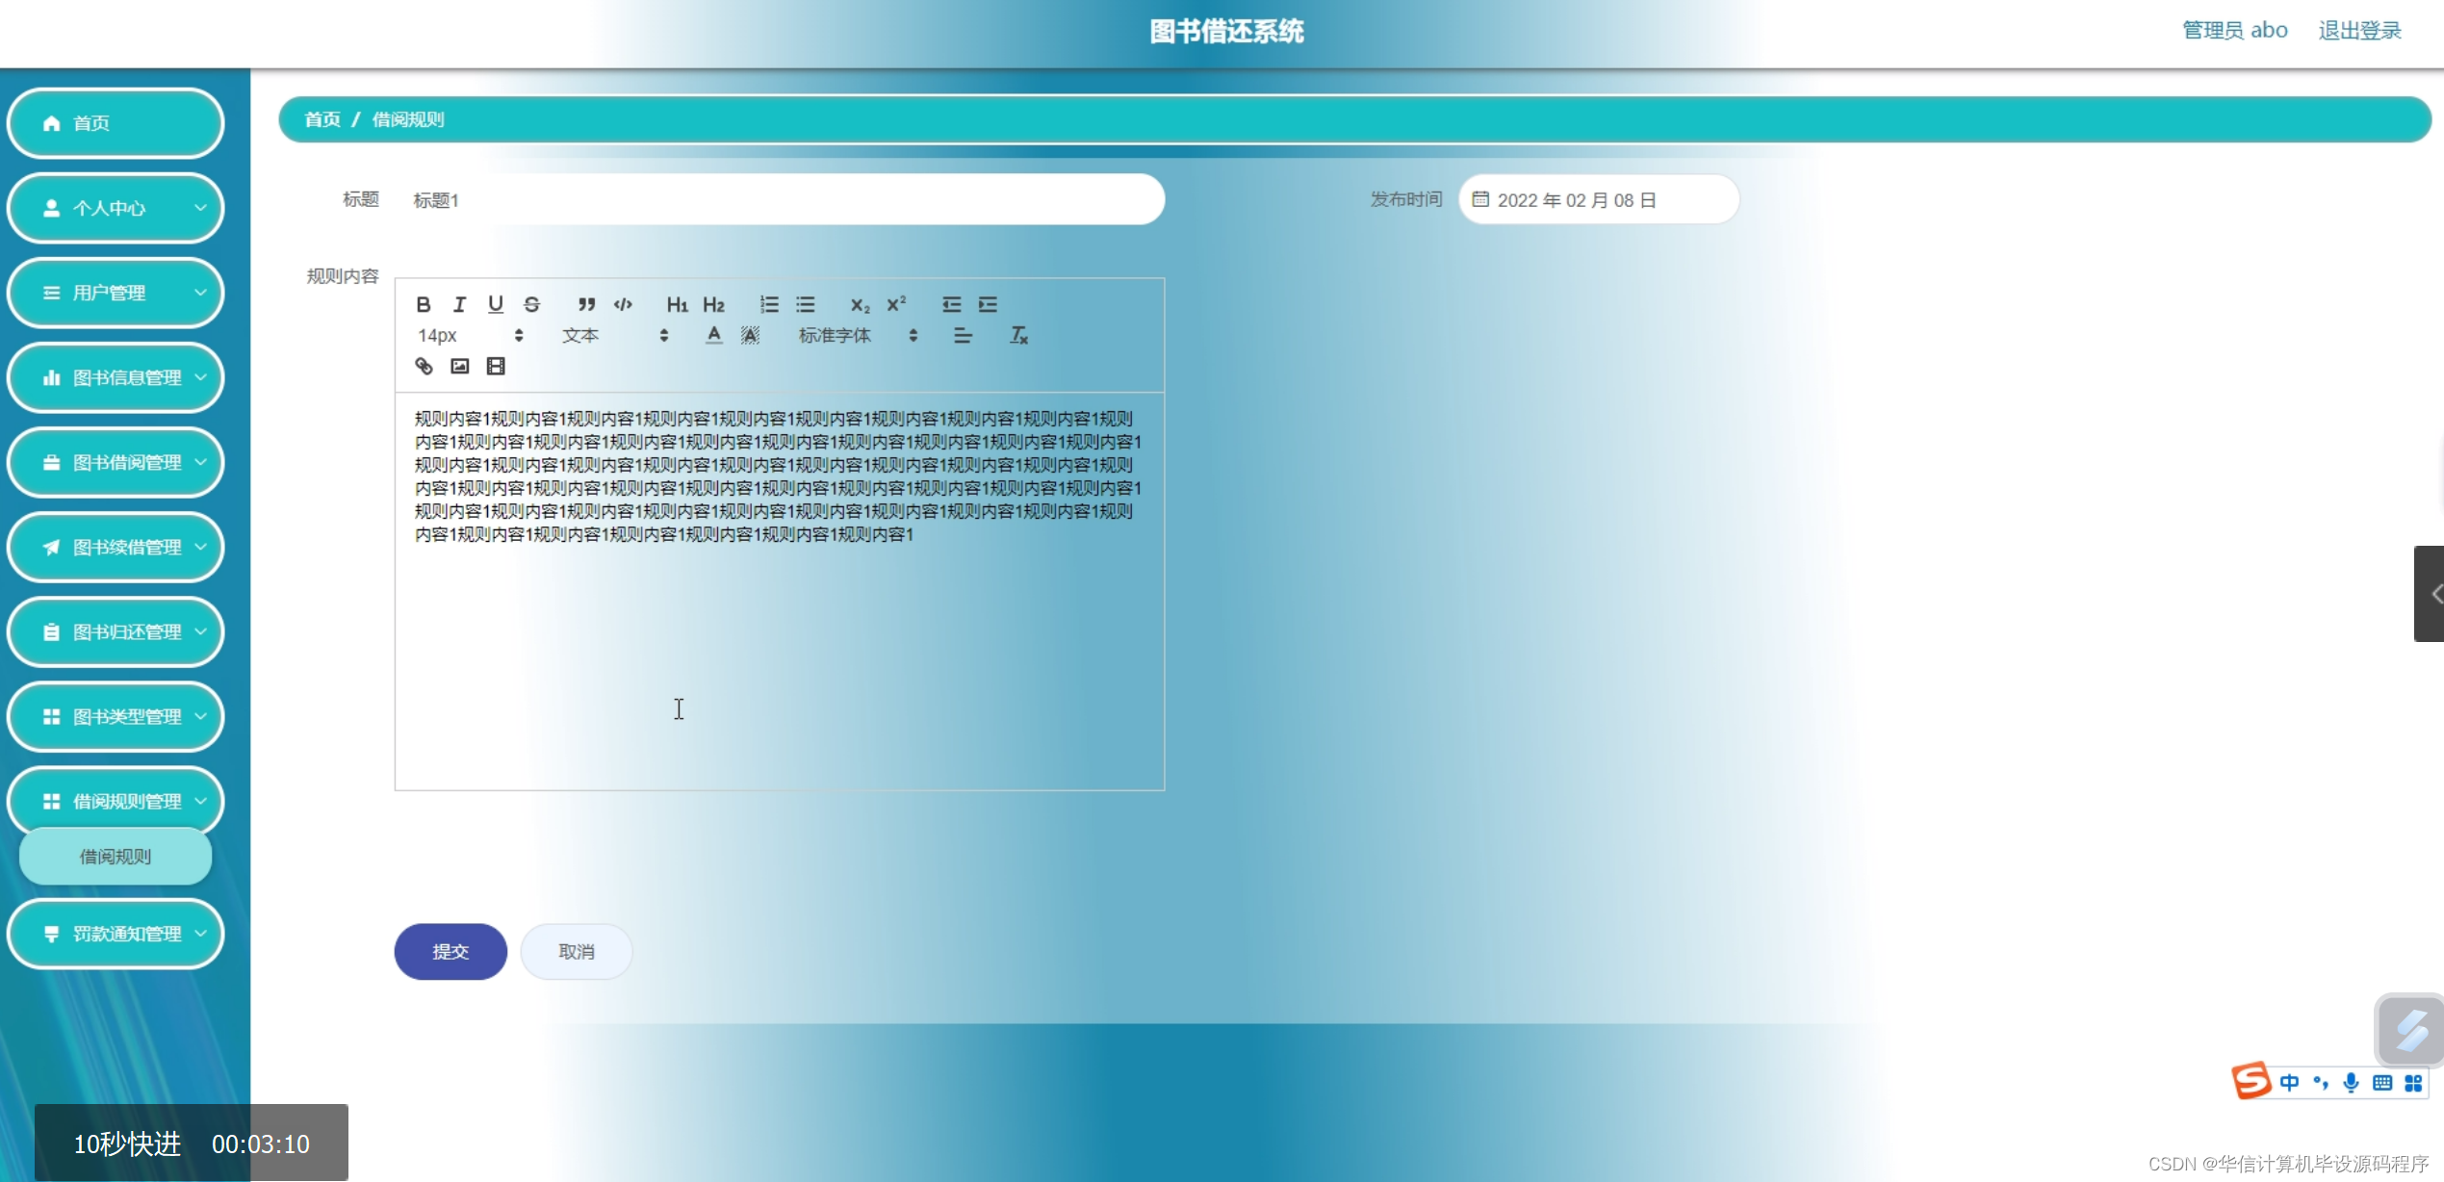Toggle strikethrough formatting
Image resolution: width=2444 pixels, height=1182 pixels.
pyautogui.click(x=531, y=304)
